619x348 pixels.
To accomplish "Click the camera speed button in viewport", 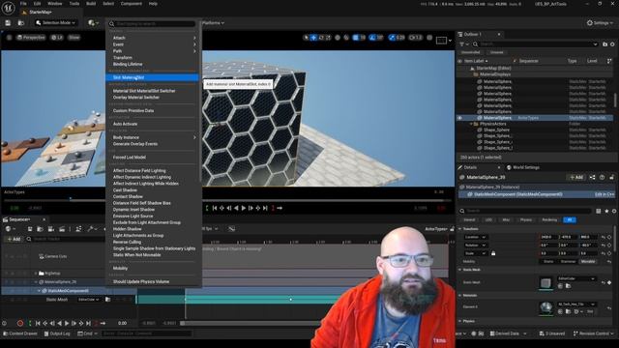I will tap(415, 38).
